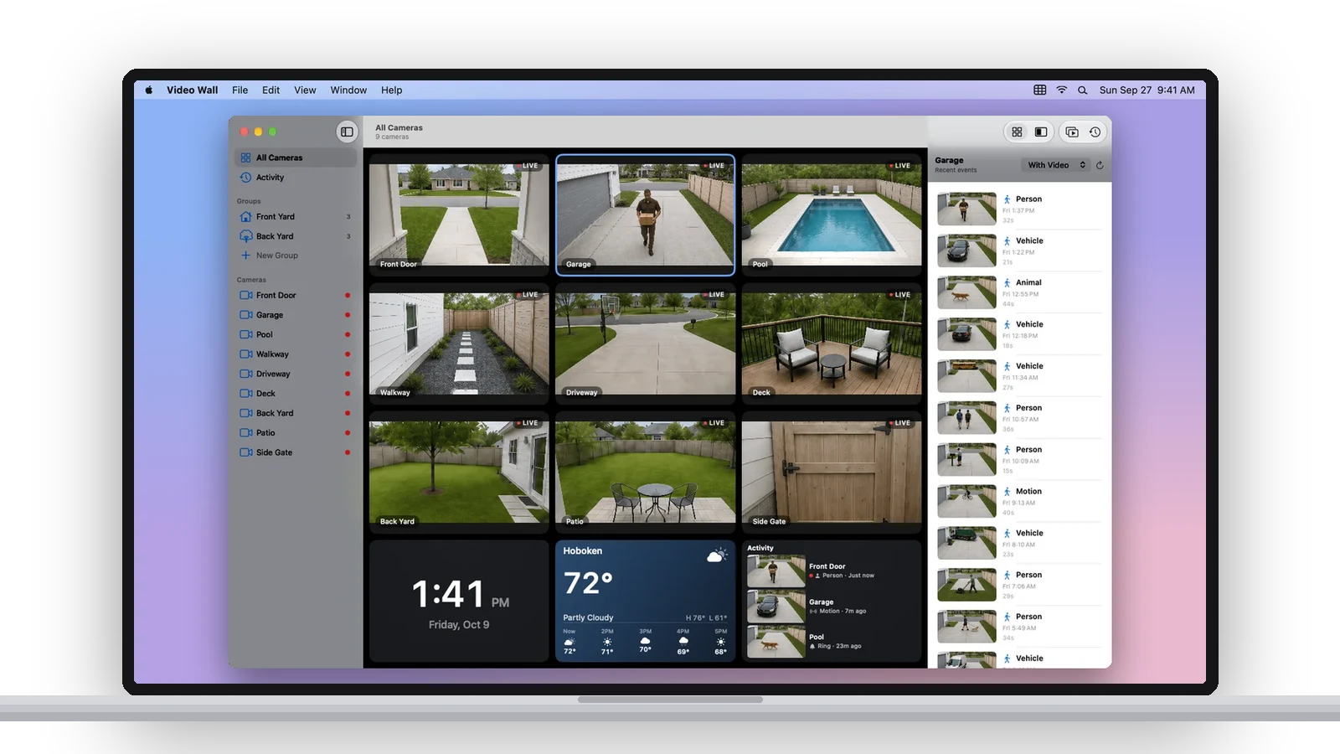Open the Front Door Person activity entry
This screenshot has width=1340, height=754.
coord(832,571)
